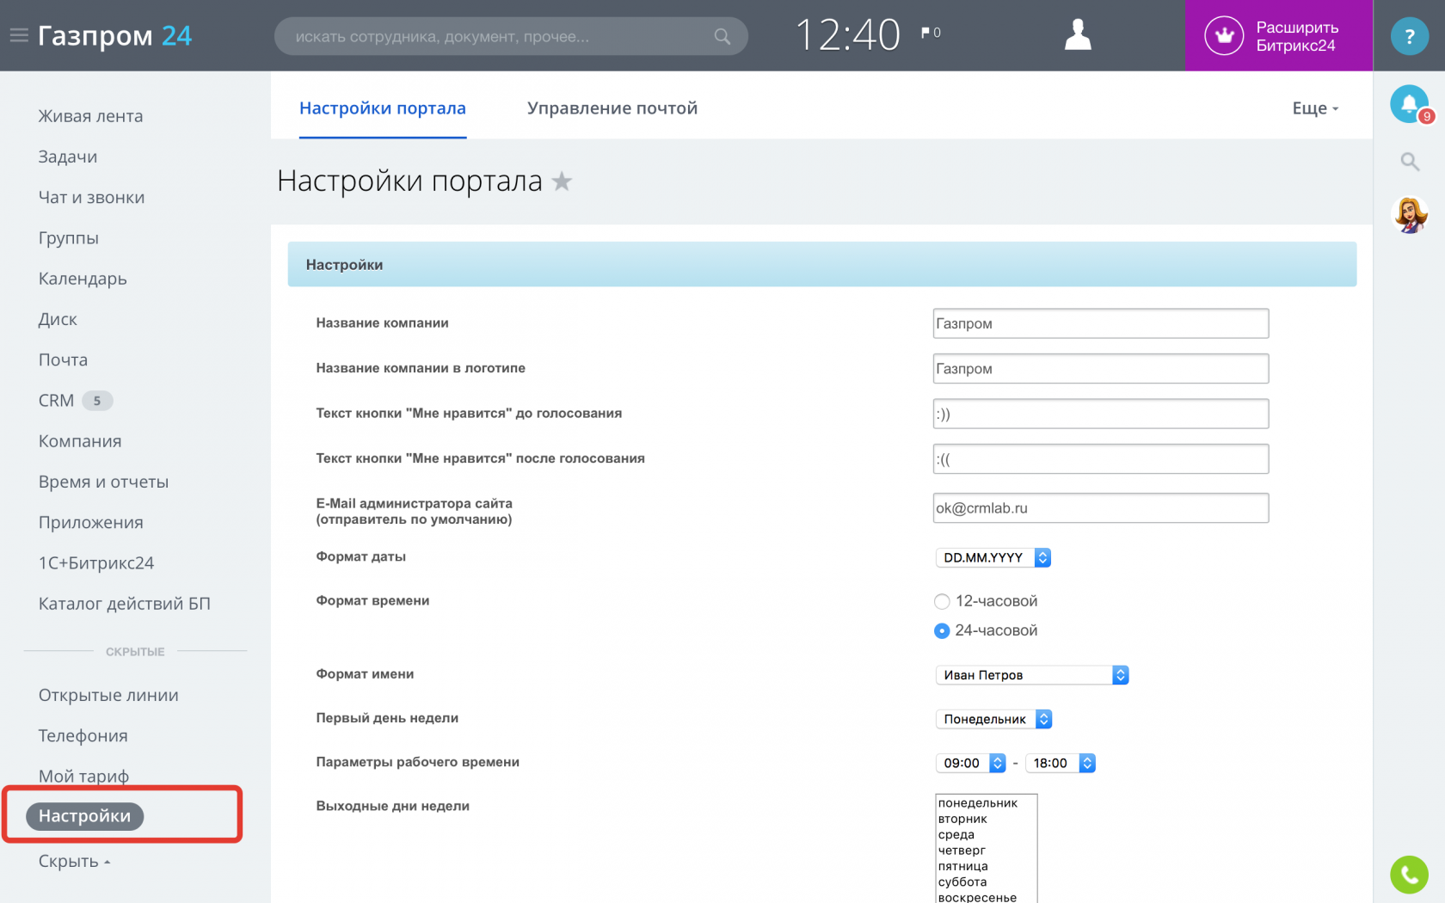Add page to favorites with star icon

[562, 181]
